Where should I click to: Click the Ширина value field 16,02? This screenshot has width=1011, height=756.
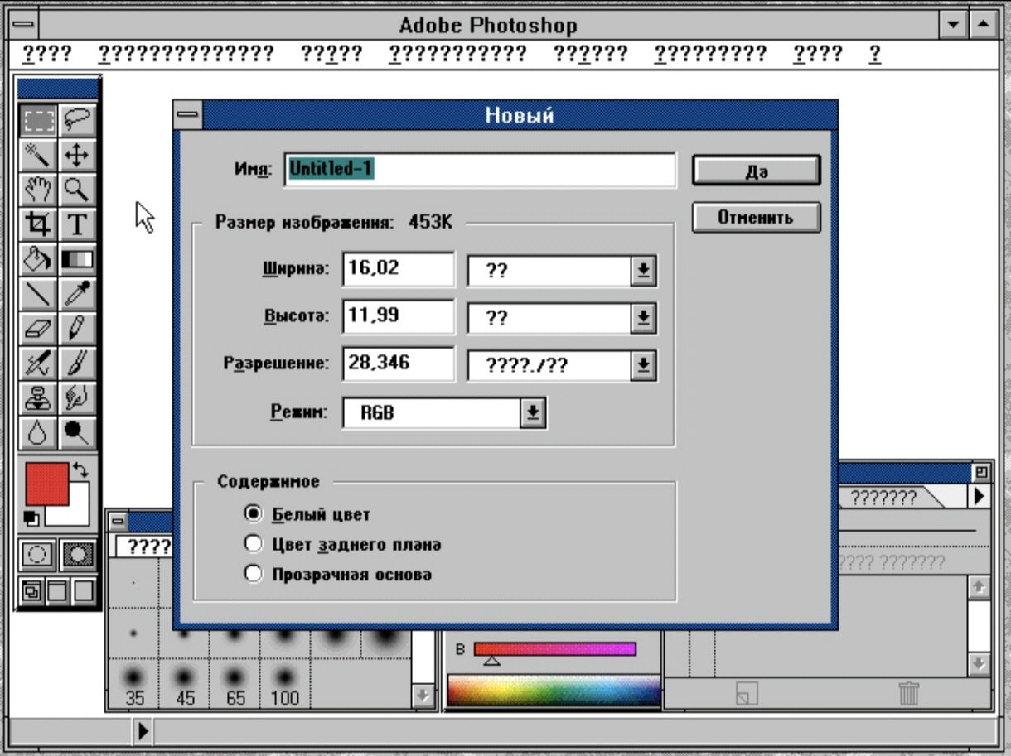tap(399, 270)
